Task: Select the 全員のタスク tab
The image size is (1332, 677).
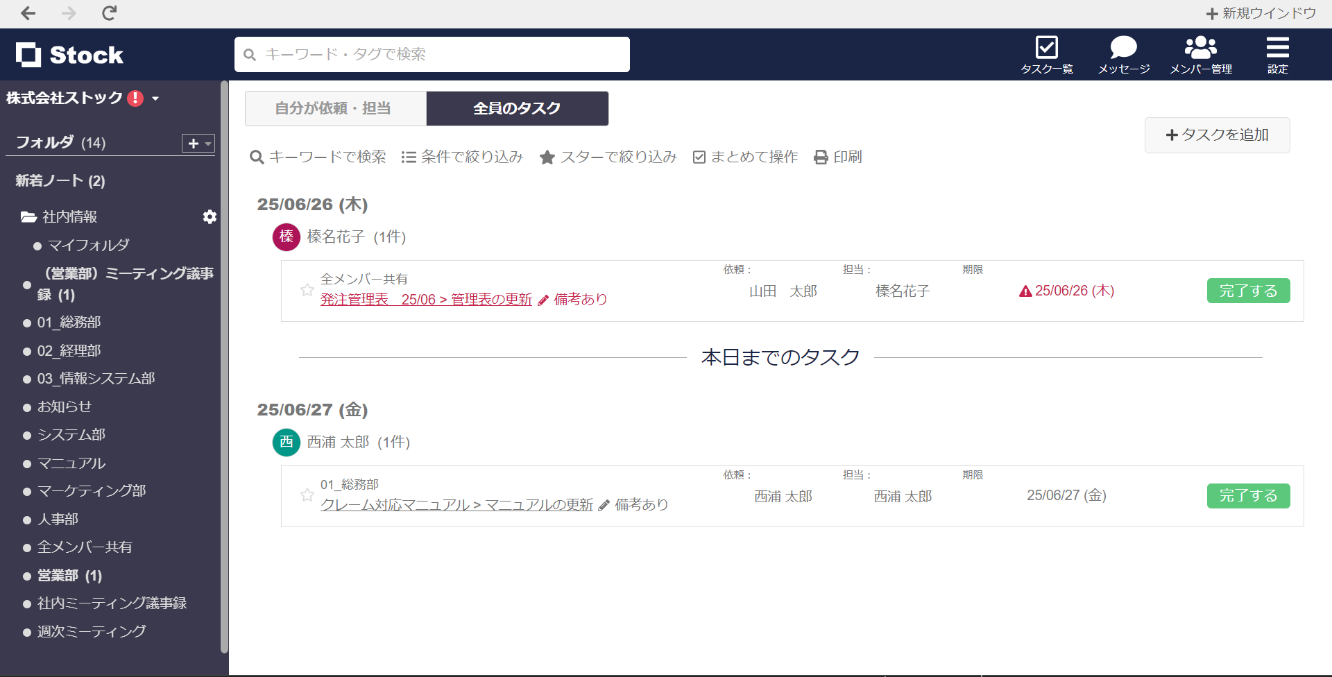Action: pyautogui.click(x=517, y=109)
